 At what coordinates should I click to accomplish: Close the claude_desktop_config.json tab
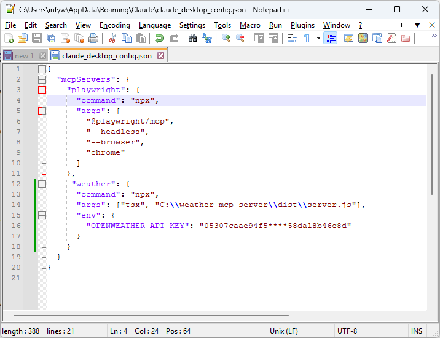160,55
